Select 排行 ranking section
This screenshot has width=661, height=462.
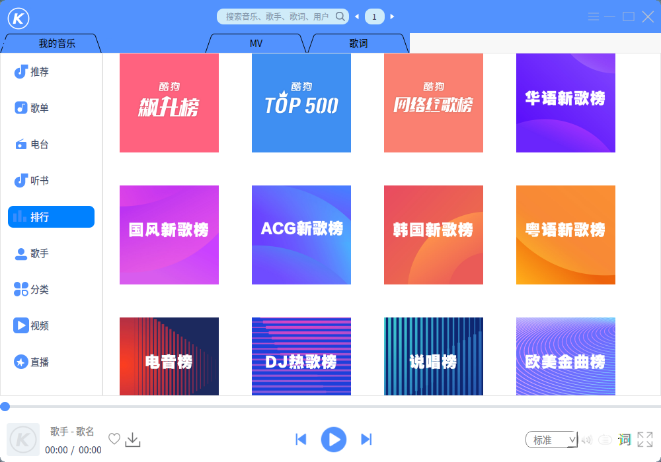click(x=51, y=216)
